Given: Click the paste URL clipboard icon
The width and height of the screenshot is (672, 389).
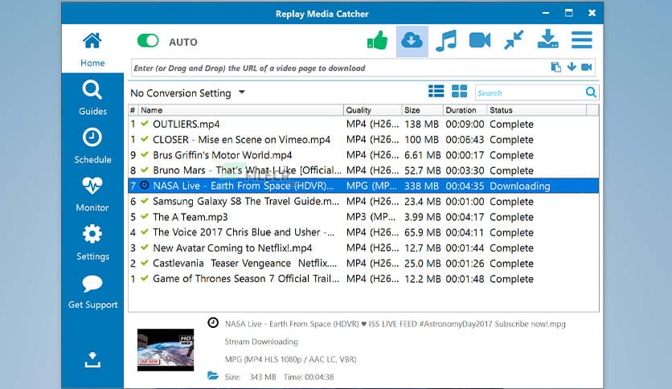Looking at the screenshot, I should tap(556, 68).
